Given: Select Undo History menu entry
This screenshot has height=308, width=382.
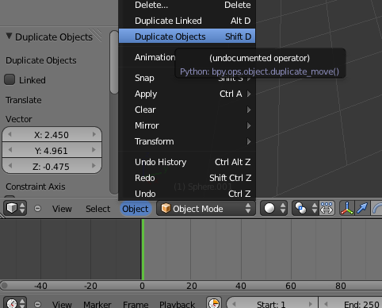Looking at the screenshot, I should coord(187,162).
